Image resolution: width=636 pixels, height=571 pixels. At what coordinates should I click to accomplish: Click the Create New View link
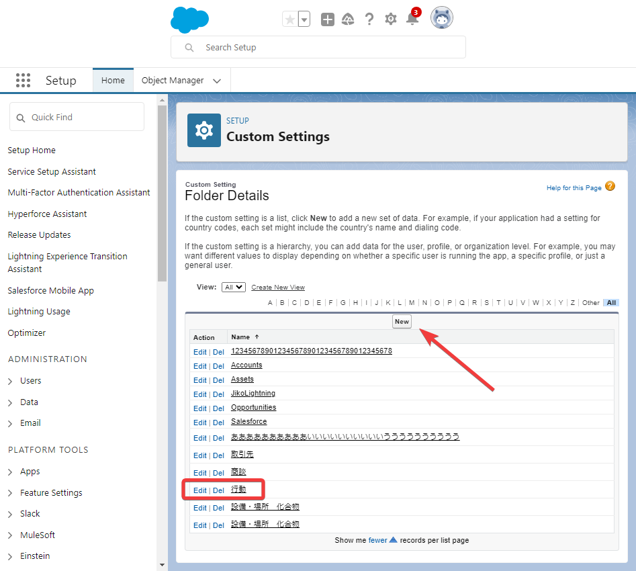(278, 288)
